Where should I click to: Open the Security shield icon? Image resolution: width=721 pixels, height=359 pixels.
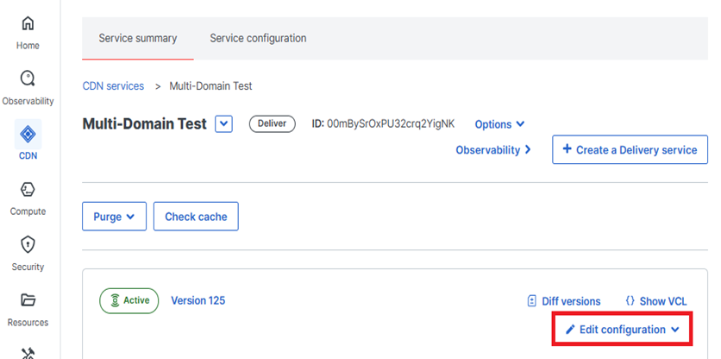(28, 245)
